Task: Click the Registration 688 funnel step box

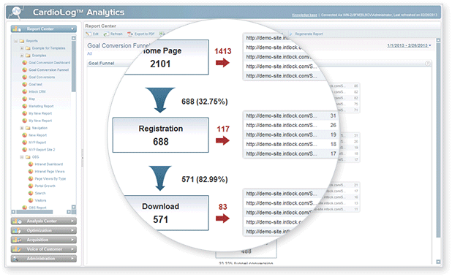Action: (161, 135)
